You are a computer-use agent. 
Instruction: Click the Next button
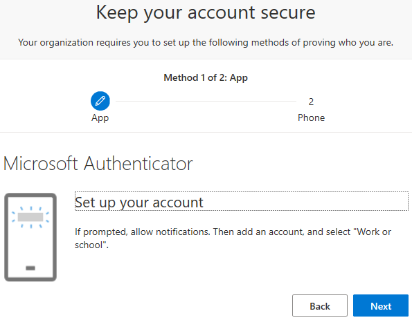381,305
